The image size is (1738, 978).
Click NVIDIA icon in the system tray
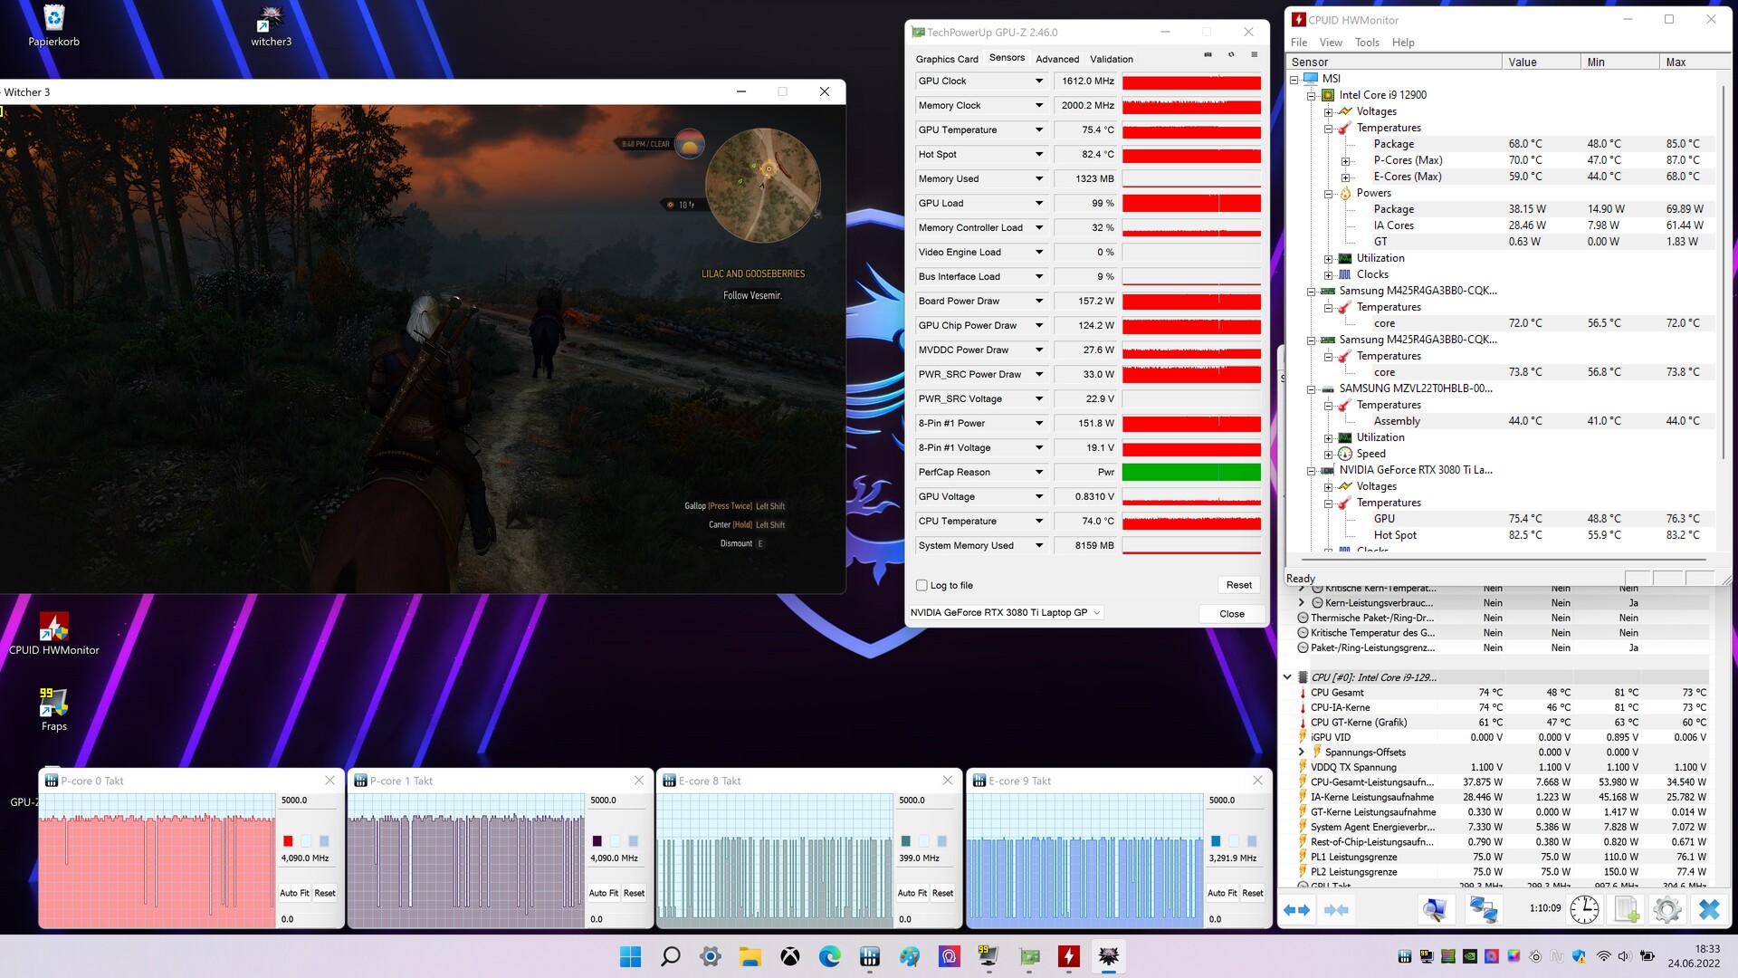1470,956
